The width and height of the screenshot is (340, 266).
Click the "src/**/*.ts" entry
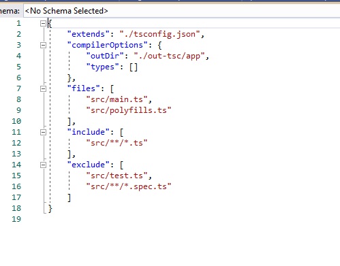117,143
